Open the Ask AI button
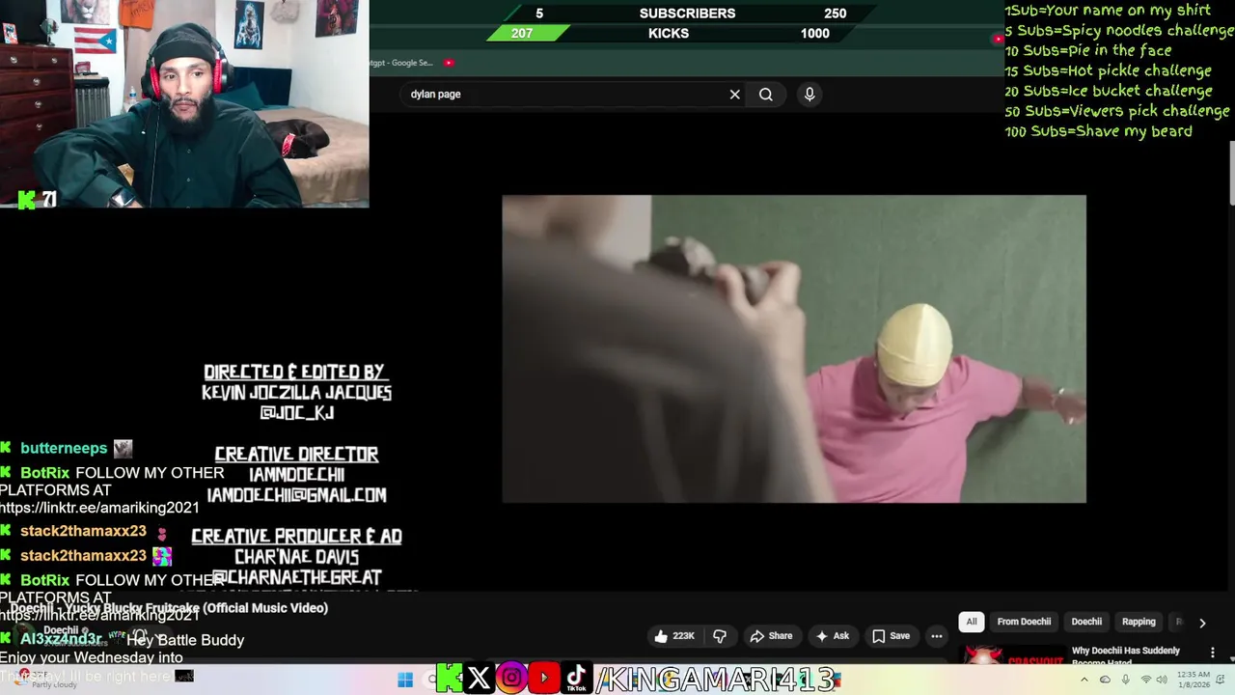The width and height of the screenshot is (1235, 695). (832, 636)
